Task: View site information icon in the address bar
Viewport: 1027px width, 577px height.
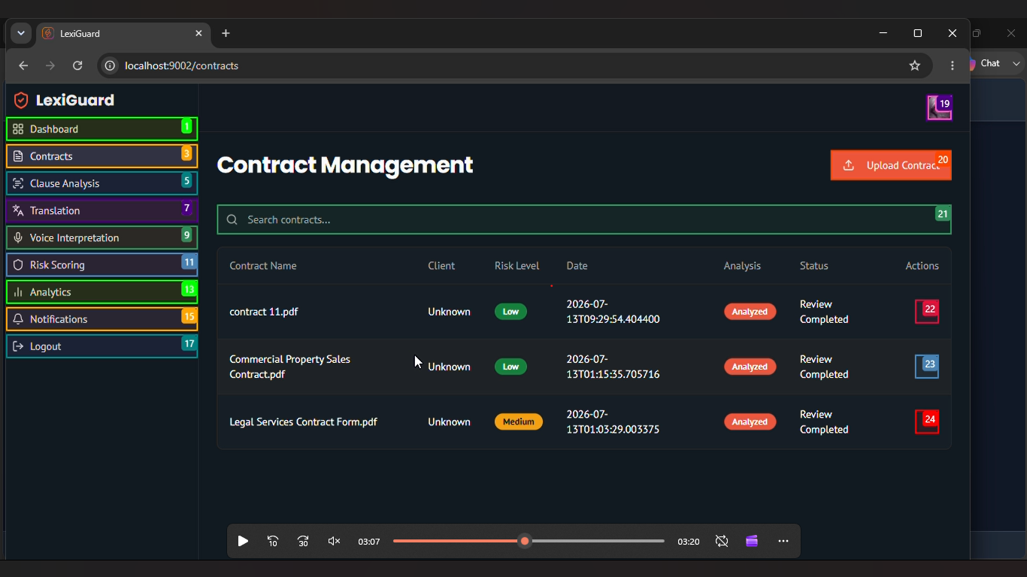Action: pyautogui.click(x=110, y=65)
